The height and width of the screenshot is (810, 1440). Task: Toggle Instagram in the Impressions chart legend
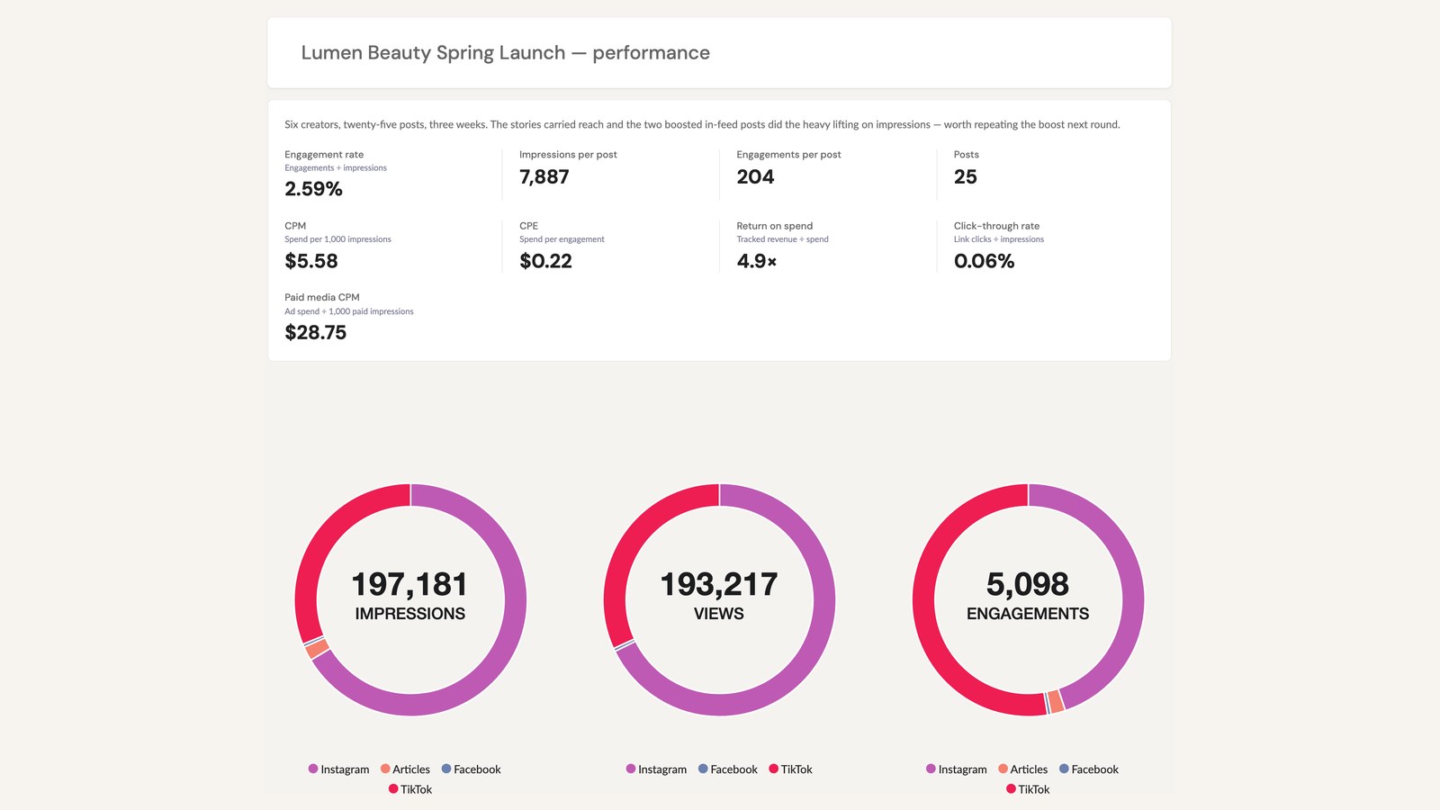(x=338, y=769)
